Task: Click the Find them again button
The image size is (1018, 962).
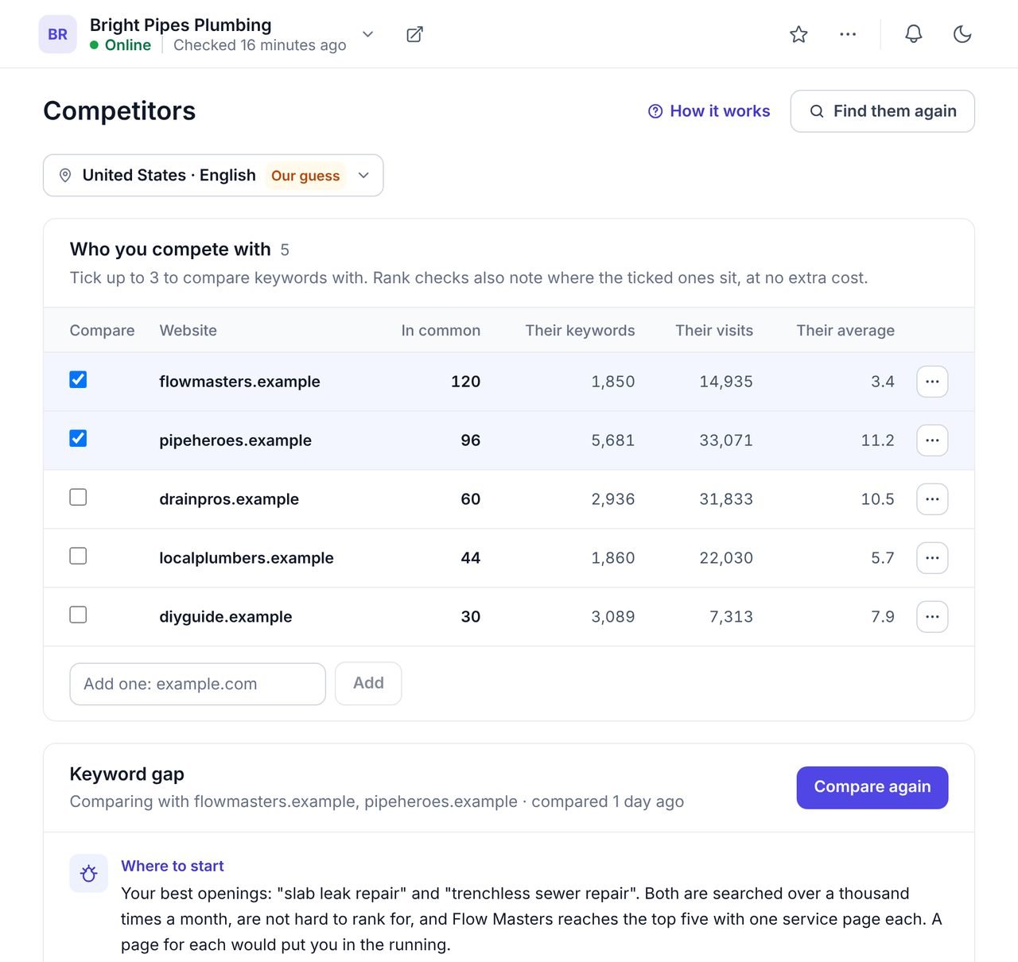Action: click(x=882, y=111)
